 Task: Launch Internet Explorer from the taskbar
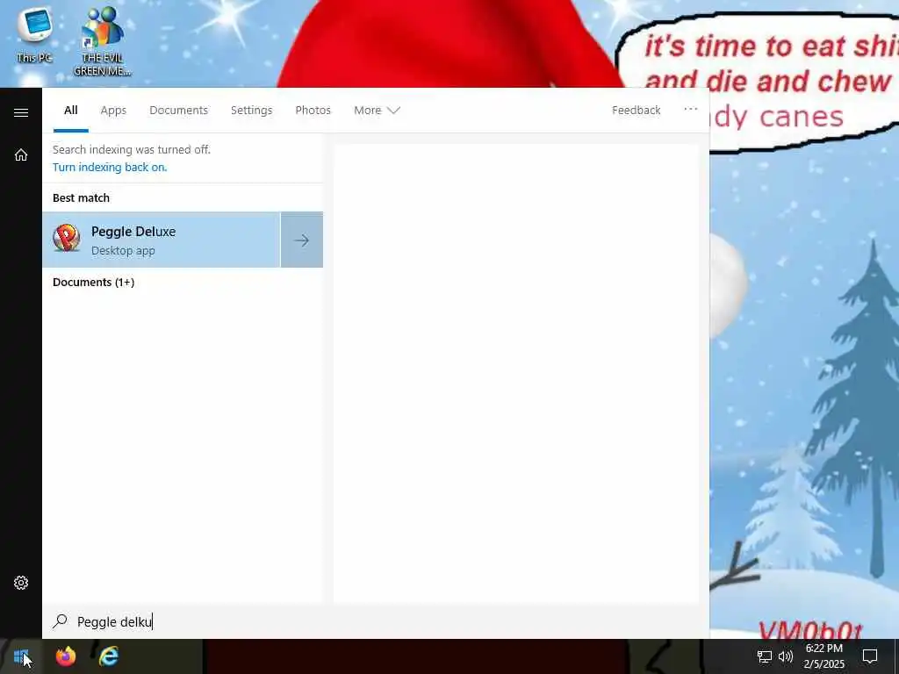(x=108, y=656)
